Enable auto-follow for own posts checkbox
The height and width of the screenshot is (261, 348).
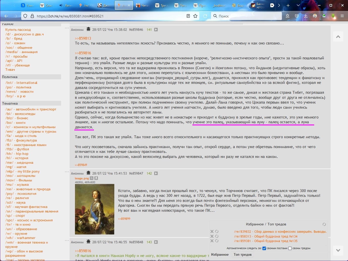pos(264,248)
